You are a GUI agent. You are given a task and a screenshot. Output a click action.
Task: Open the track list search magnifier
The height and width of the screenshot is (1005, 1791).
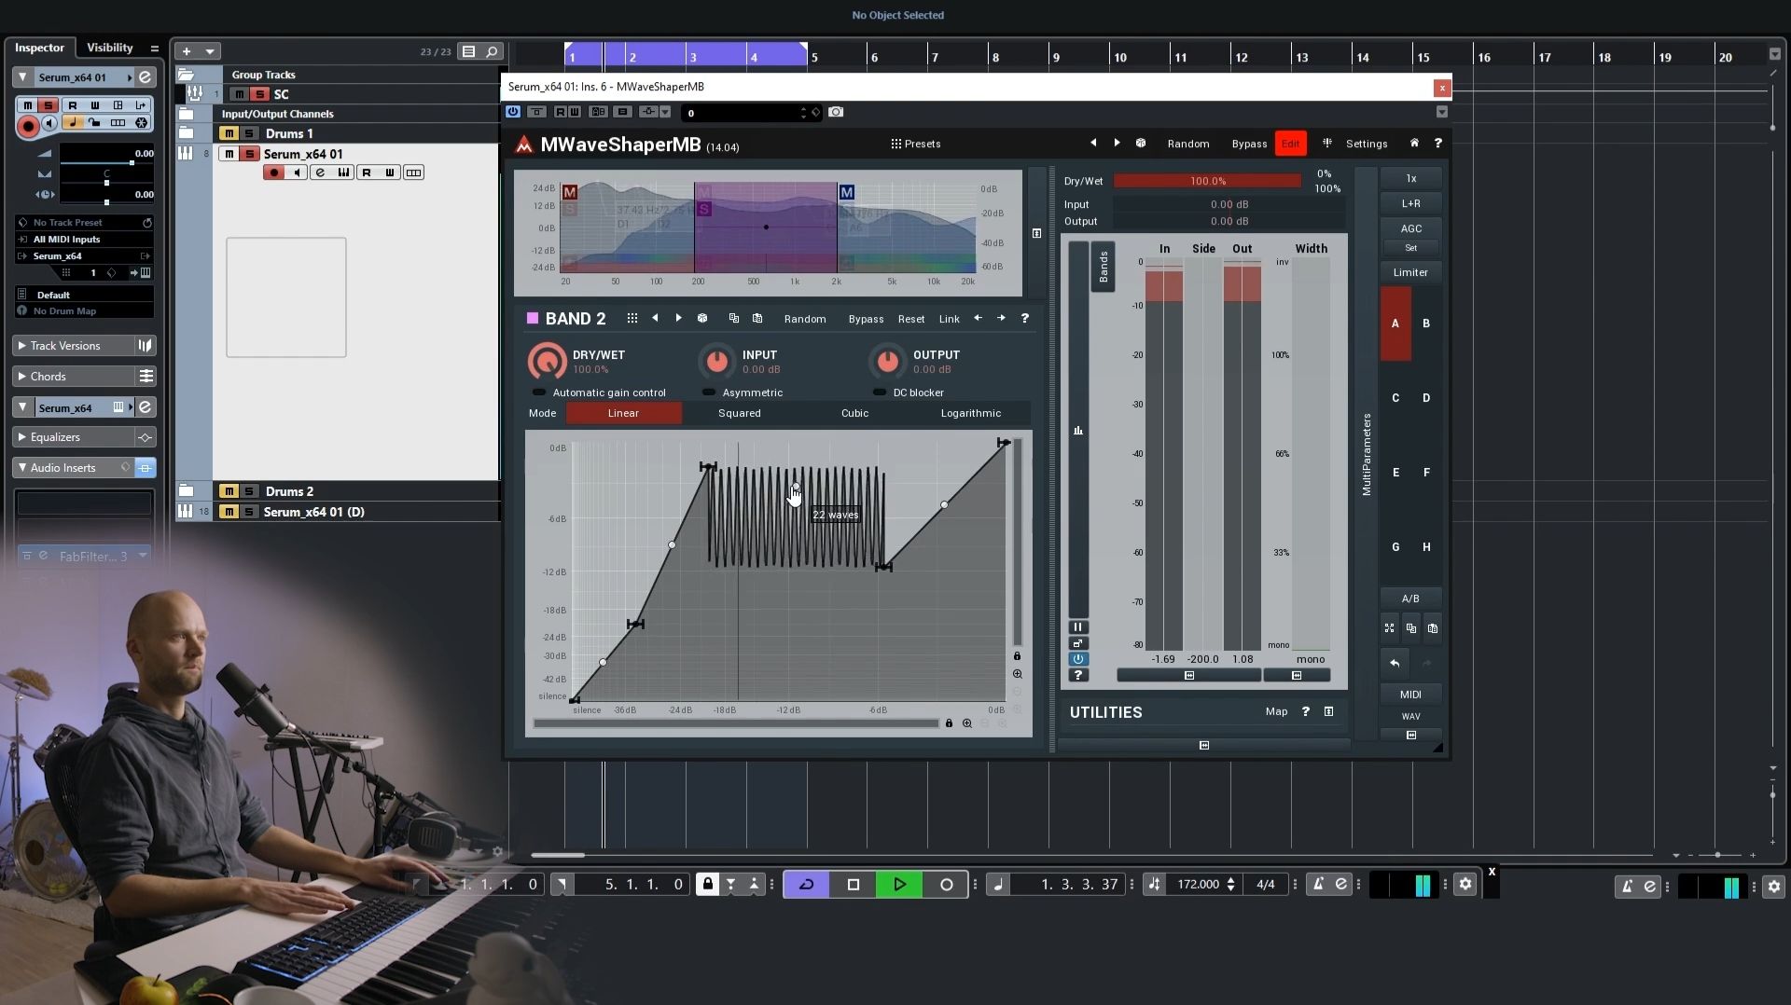pos(492,52)
